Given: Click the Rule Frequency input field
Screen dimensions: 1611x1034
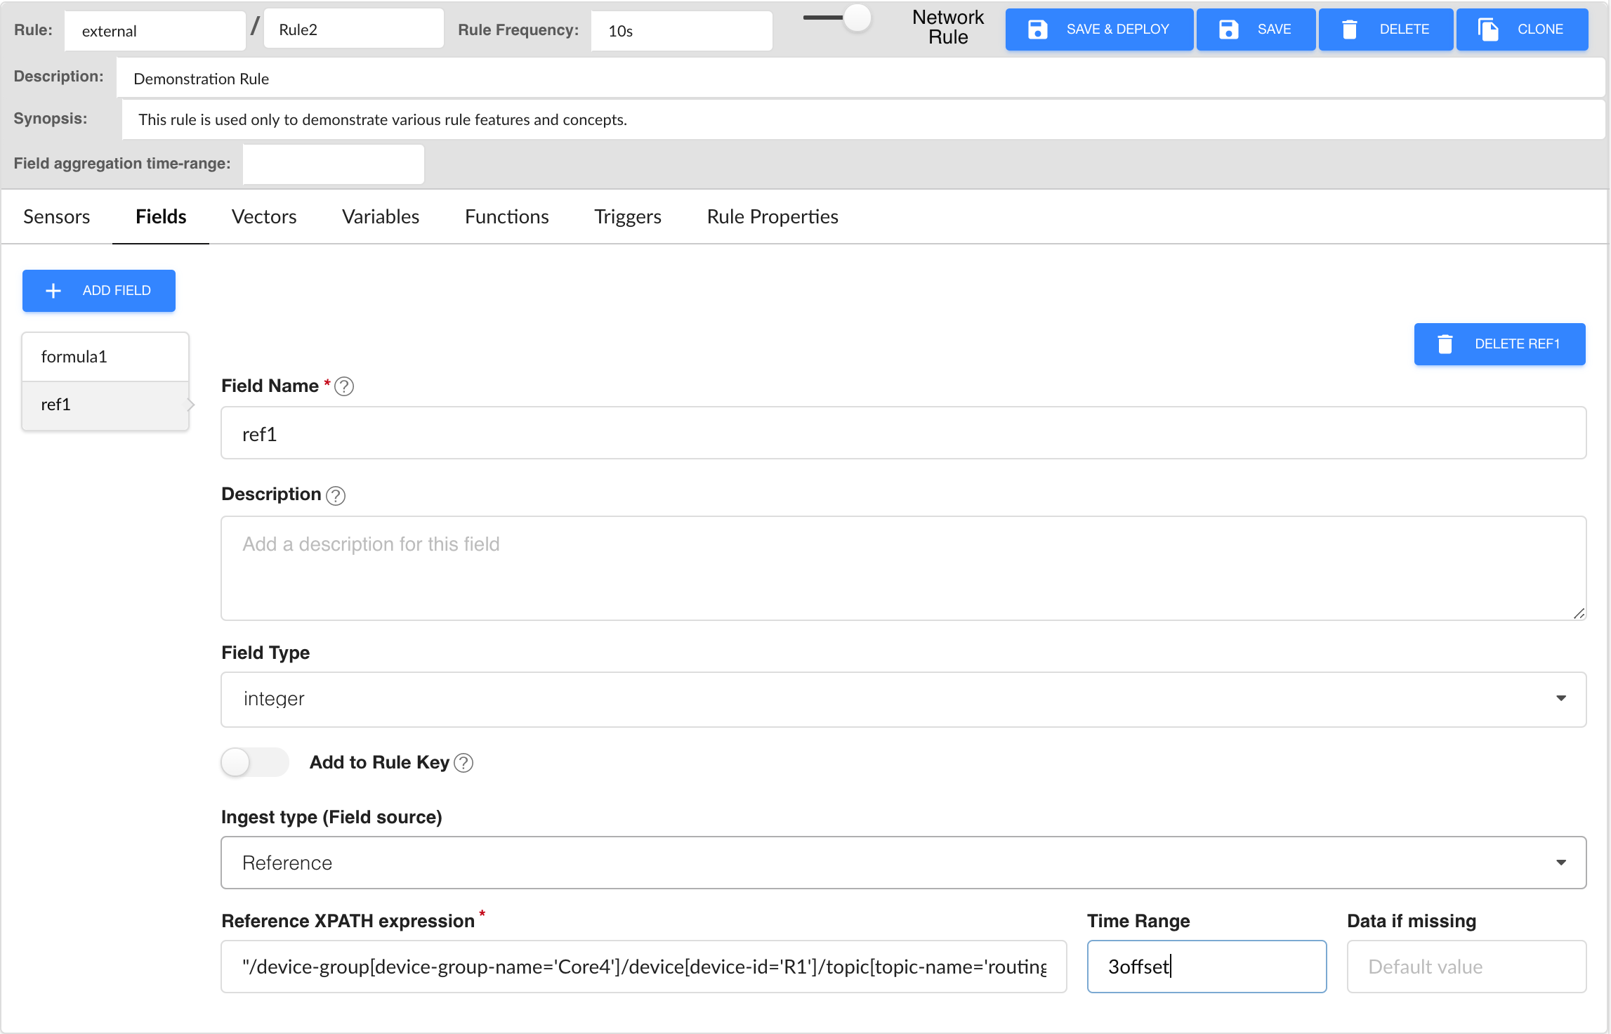Looking at the screenshot, I should click(x=680, y=31).
